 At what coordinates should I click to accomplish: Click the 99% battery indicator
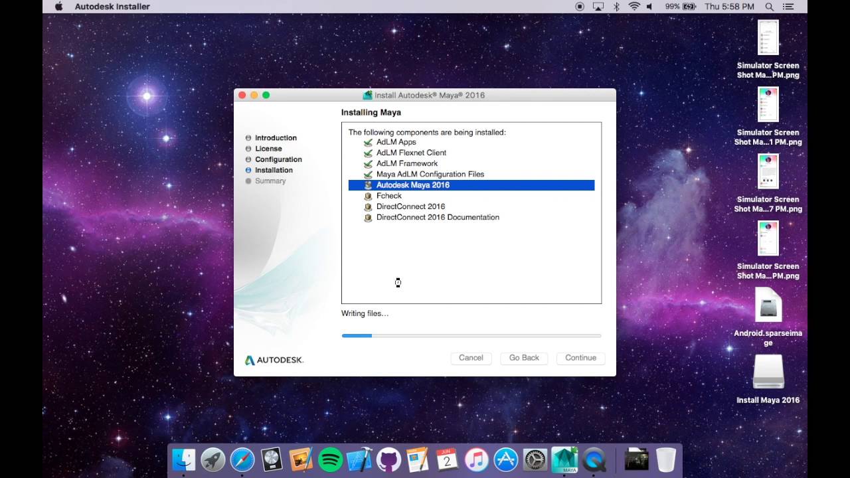point(680,7)
